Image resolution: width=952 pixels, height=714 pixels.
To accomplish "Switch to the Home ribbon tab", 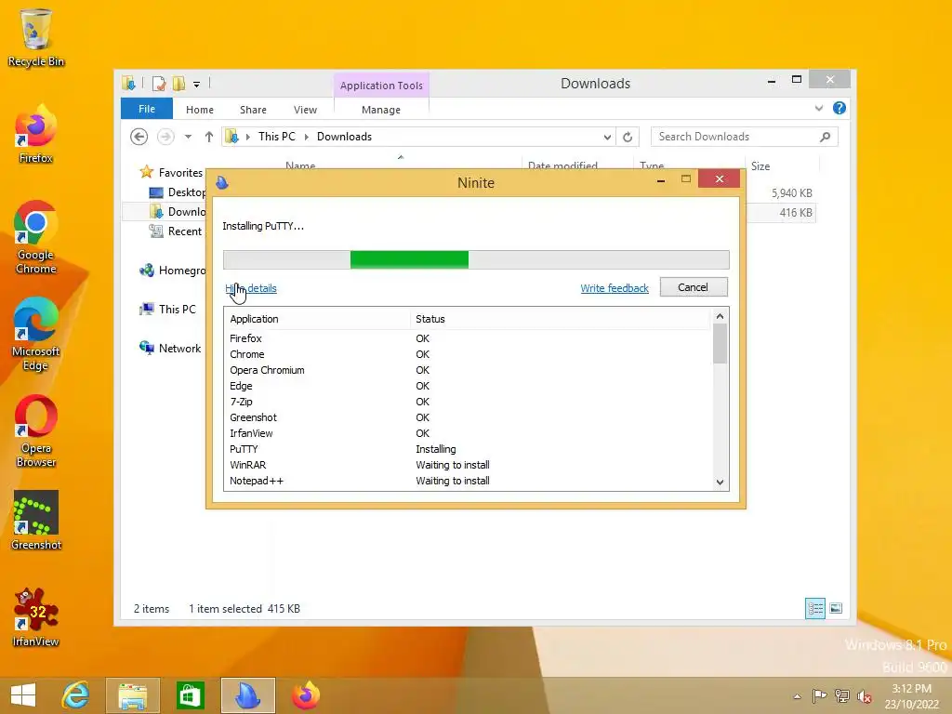I will click(x=200, y=110).
